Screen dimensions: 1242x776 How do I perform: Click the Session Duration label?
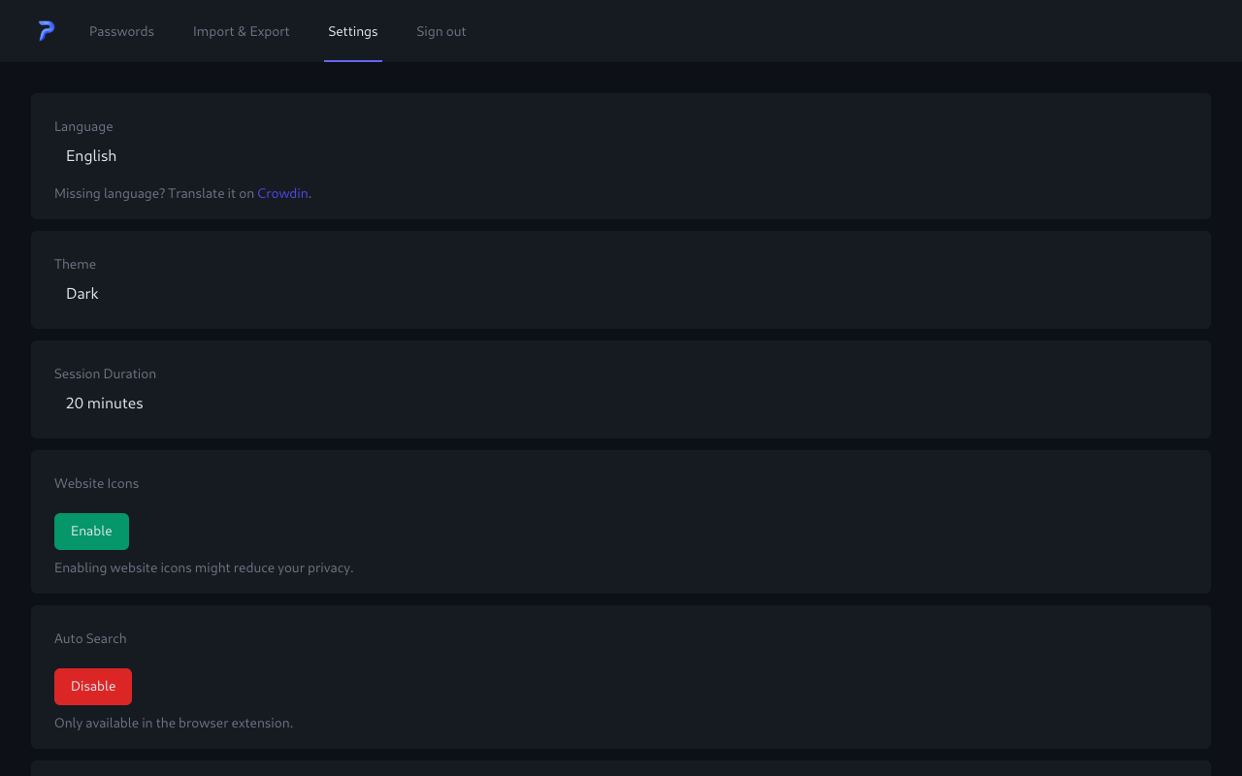click(x=105, y=373)
